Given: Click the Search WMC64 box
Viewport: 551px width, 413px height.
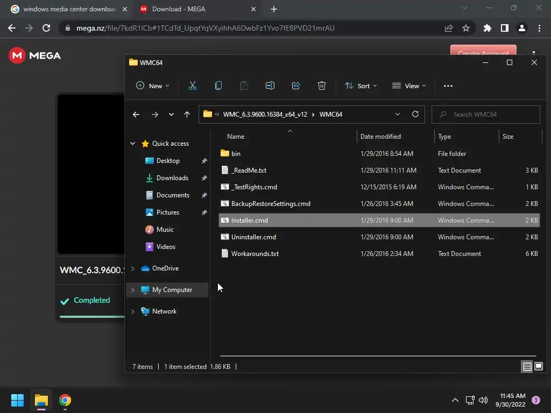Looking at the screenshot, I should coord(486,115).
